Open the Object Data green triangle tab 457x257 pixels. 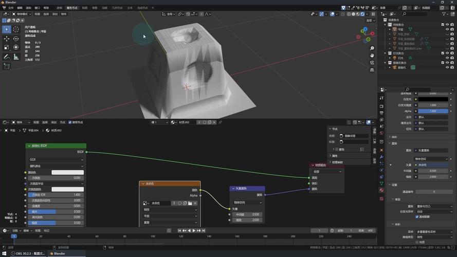[x=381, y=183]
